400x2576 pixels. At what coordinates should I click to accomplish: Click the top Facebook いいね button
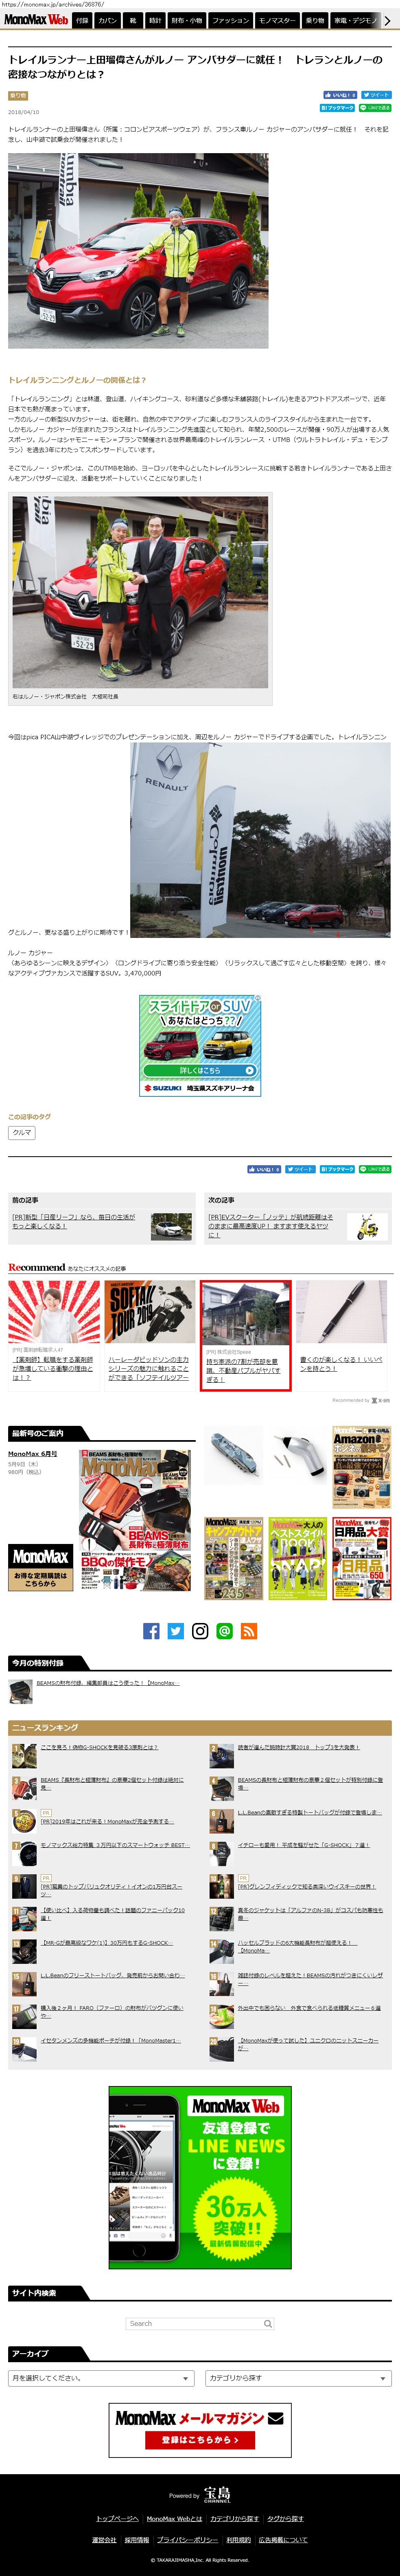(x=340, y=95)
